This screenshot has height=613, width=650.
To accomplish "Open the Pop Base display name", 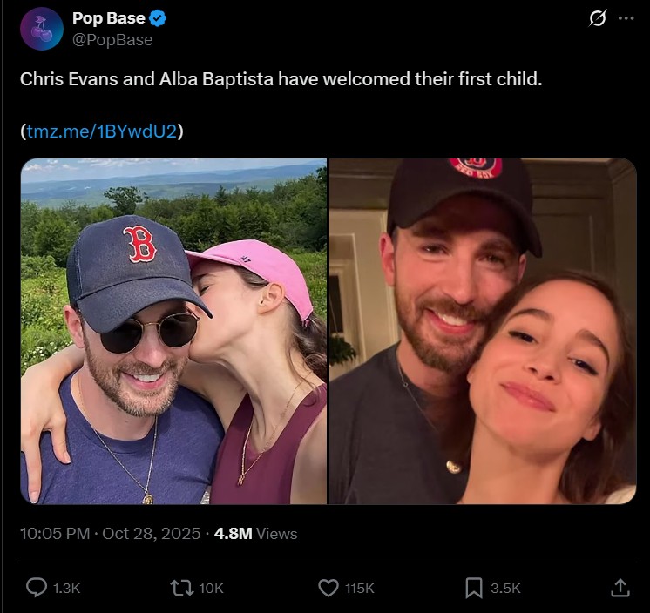I will [x=109, y=19].
